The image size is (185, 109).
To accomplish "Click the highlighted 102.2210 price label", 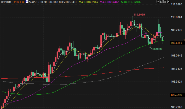I will tap(176, 95).
